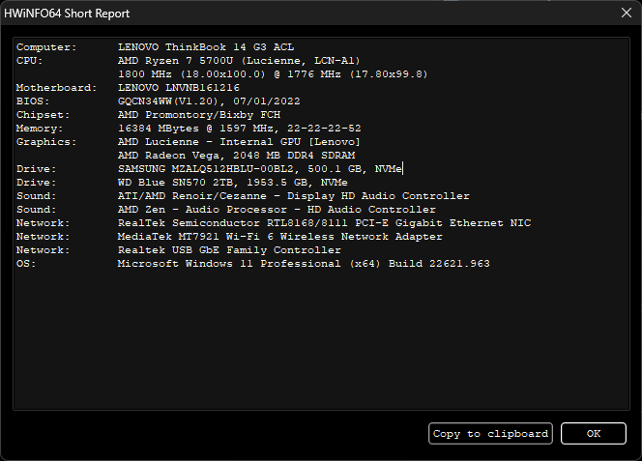The width and height of the screenshot is (642, 461).
Task: Close the HWiNFO64 Short Report window
Action: pyautogui.click(x=627, y=13)
